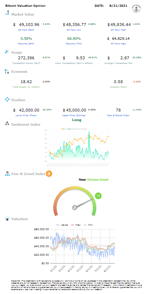Click the gray Bitcoin hub of the gauge needle
The height and width of the screenshot is (294, 150).
[75, 208]
